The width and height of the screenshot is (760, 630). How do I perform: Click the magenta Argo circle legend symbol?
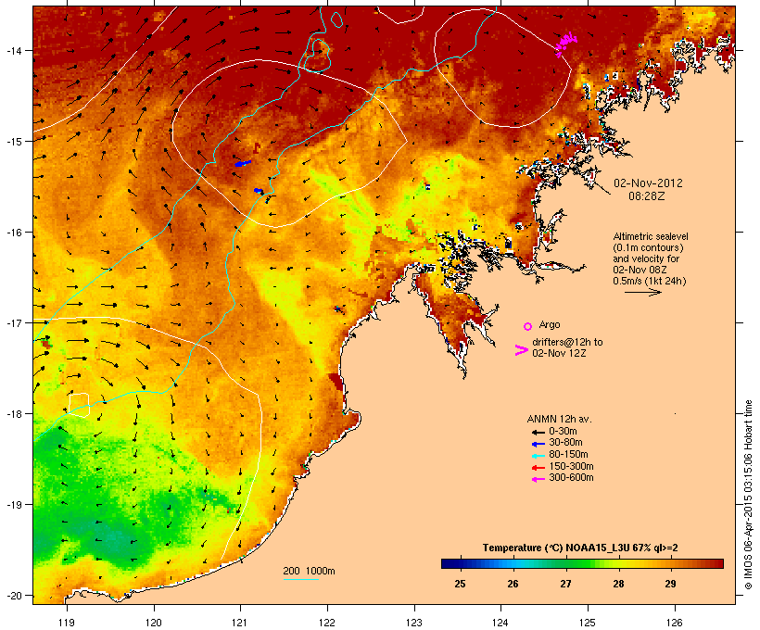[528, 327]
